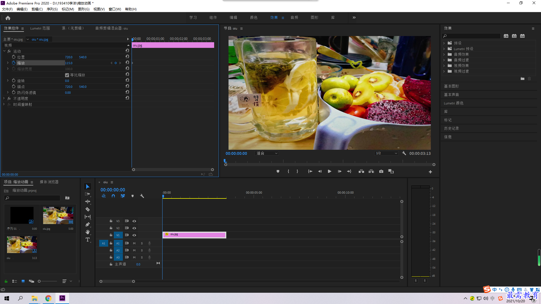Viewport: 541px width, 304px height.
Task: Click the Export Frame camera icon
Action: [381, 171]
